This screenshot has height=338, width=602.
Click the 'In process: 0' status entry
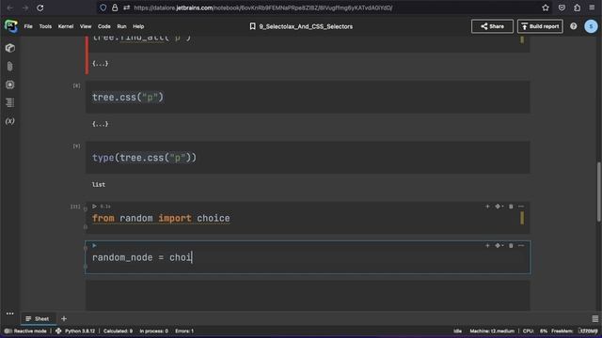pyautogui.click(x=153, y=330)
